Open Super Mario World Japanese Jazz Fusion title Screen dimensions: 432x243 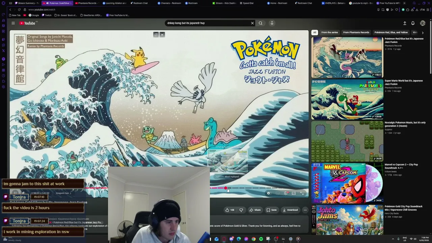[x=404, y=82]
